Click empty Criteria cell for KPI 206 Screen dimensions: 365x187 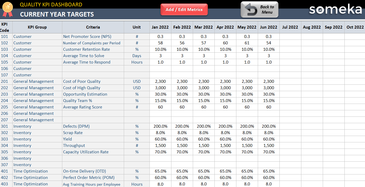pyautogui.click(x=93, y=114)
